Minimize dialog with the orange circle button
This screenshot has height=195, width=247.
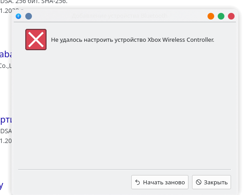[211, 16]
